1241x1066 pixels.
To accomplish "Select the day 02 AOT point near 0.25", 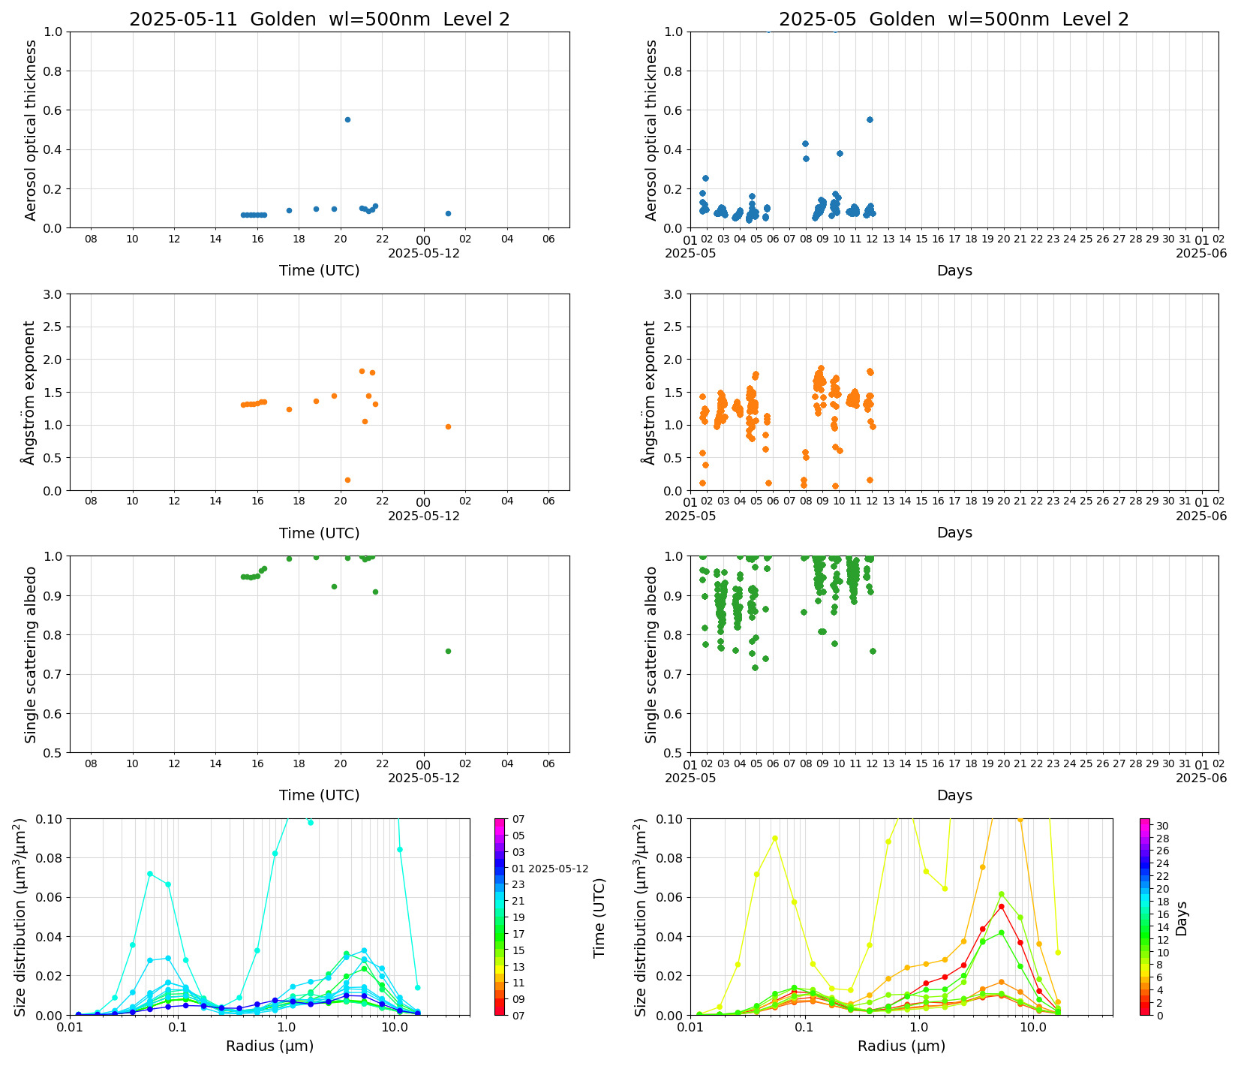I will point(705,178).
